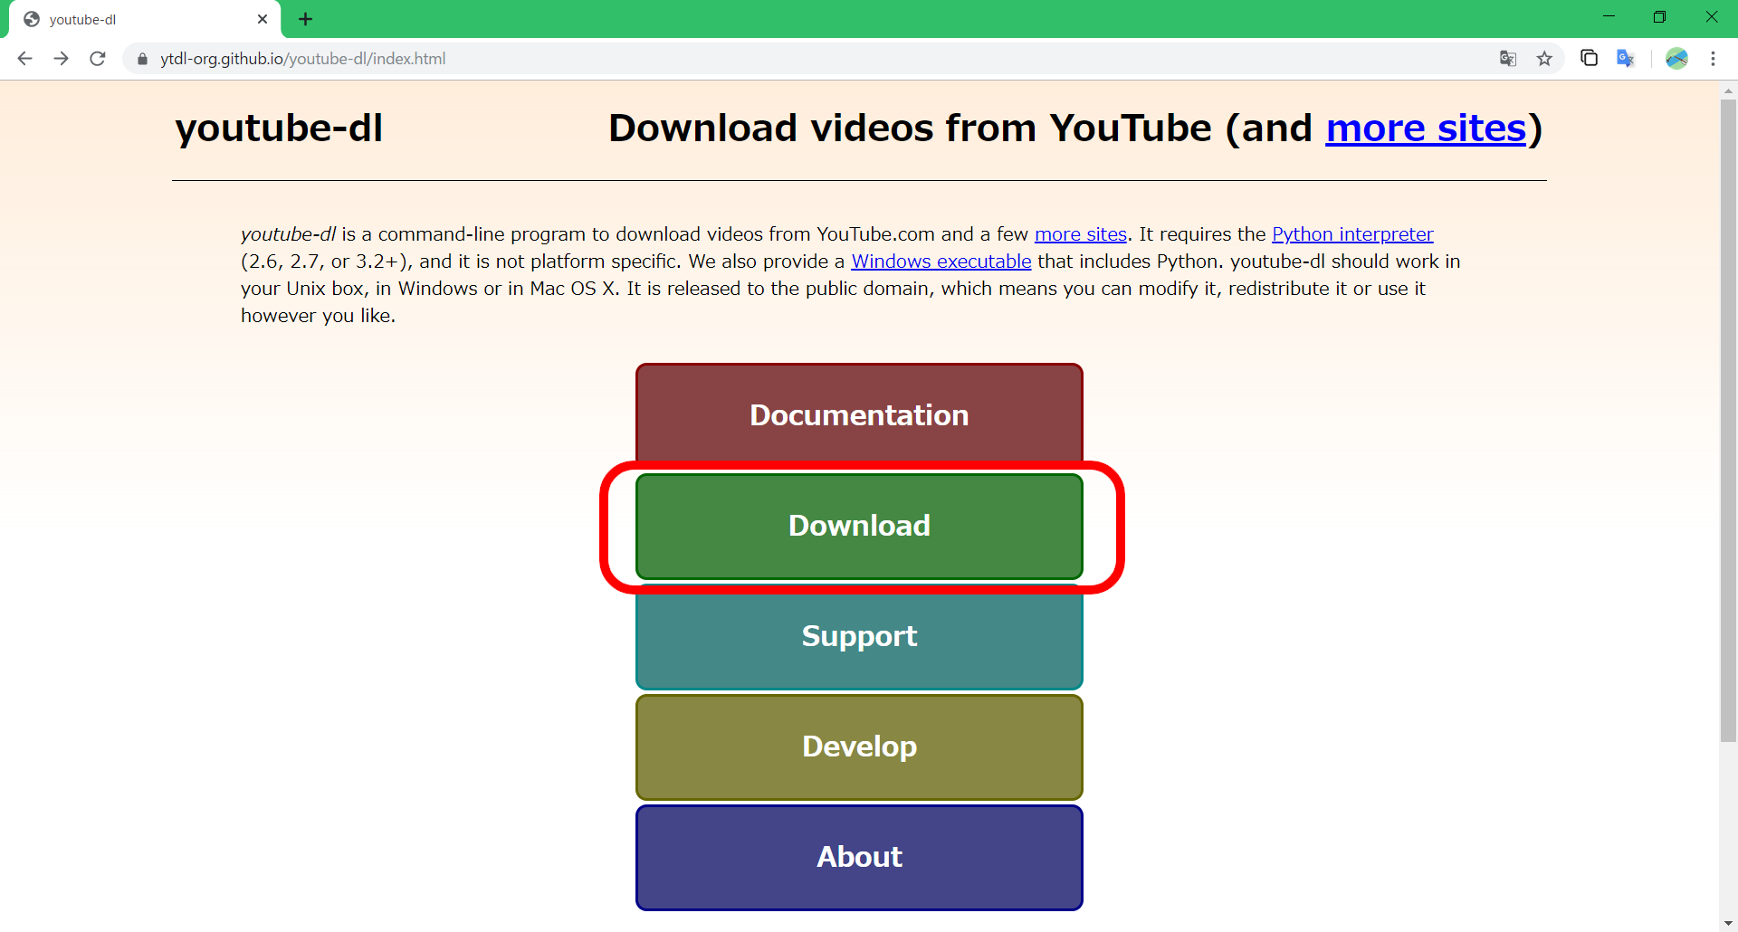1738x932 pixels.
Task: Click the scrollbar up arrow
Action: pos(1728,90)
